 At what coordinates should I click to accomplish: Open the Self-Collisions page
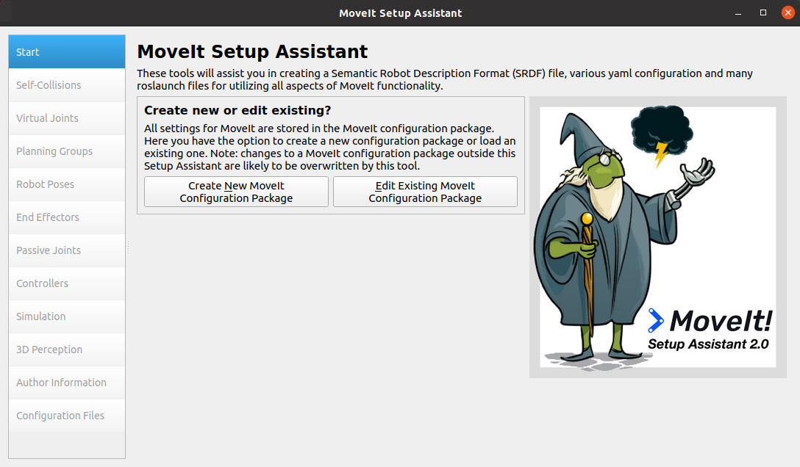(67, 85)
